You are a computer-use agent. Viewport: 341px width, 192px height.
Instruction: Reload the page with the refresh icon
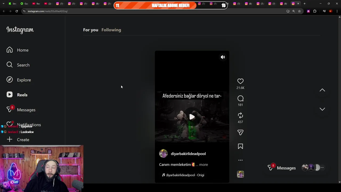click(x=17, y=11)
